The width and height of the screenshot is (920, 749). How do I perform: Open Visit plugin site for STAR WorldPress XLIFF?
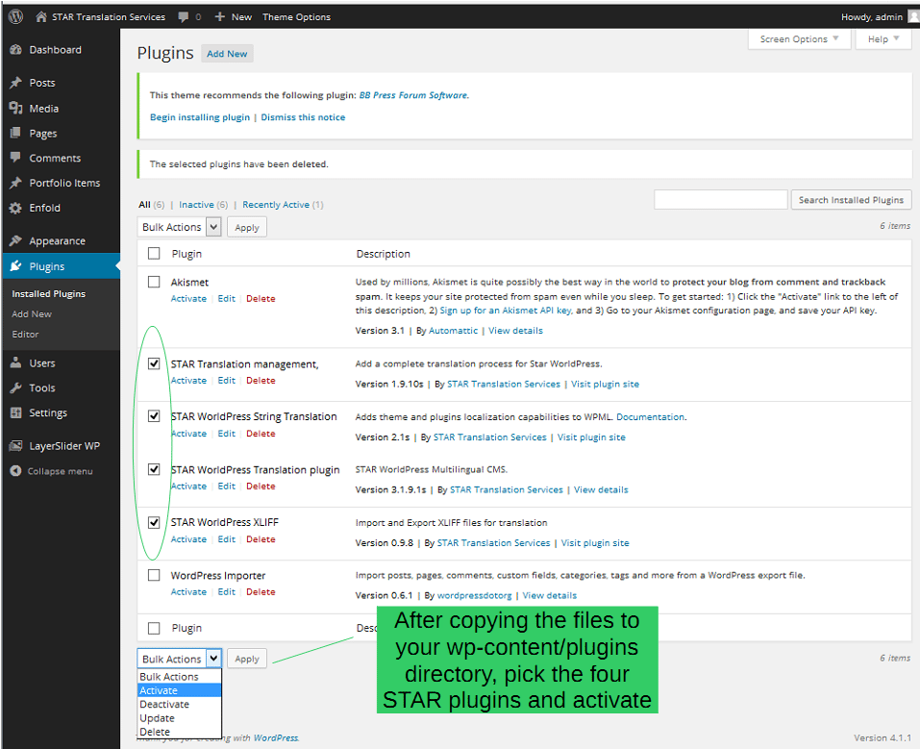pyautogui.click(x=595, y=543)
